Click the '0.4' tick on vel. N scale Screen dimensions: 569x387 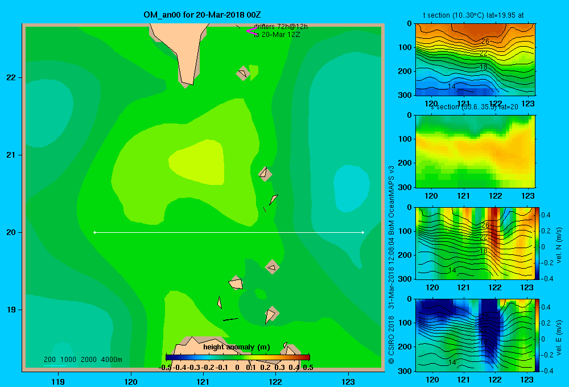coord(546,215)
